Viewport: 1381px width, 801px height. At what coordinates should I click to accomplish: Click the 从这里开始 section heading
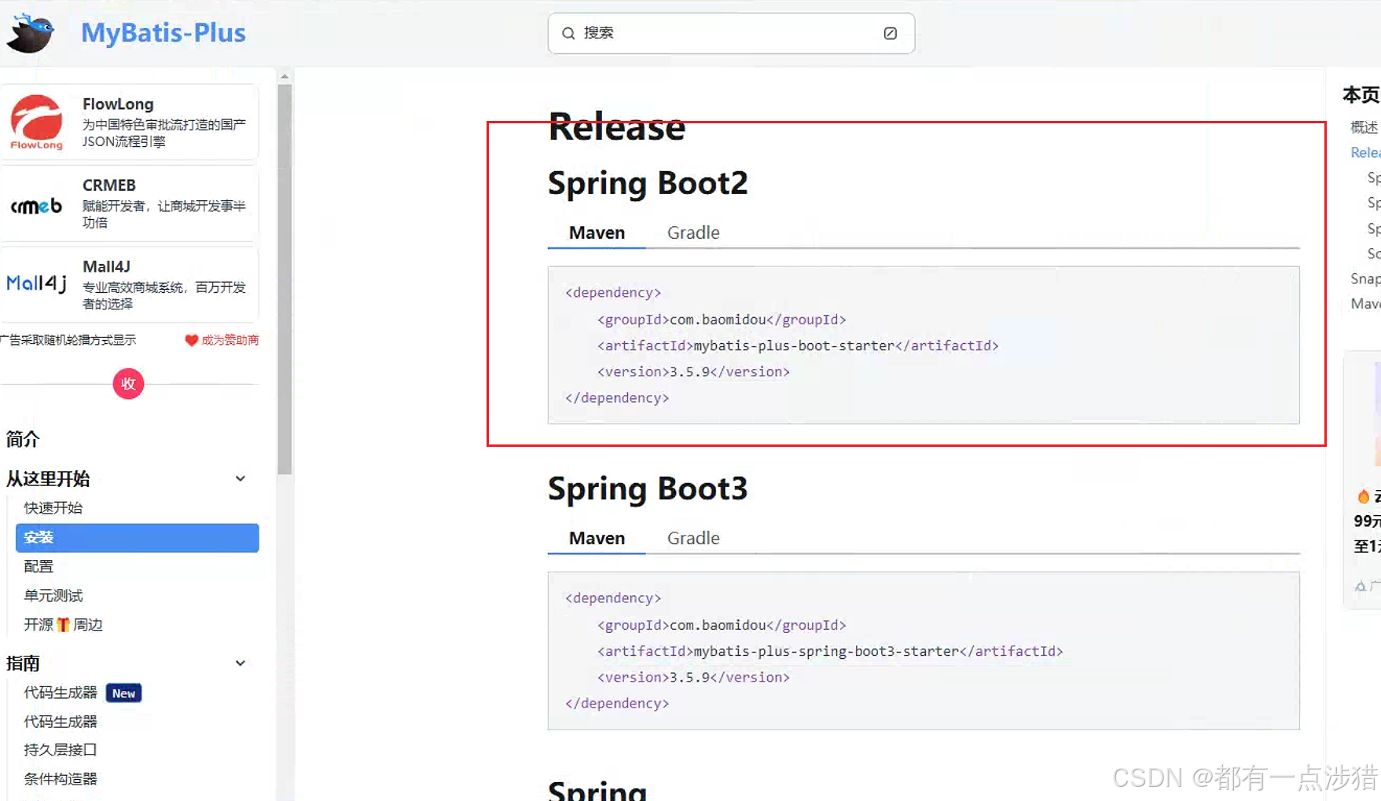click(48, 478)
